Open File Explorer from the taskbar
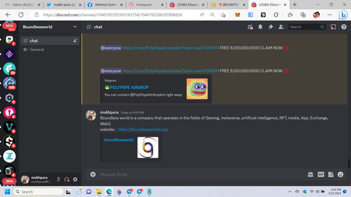 click(99, 192)
